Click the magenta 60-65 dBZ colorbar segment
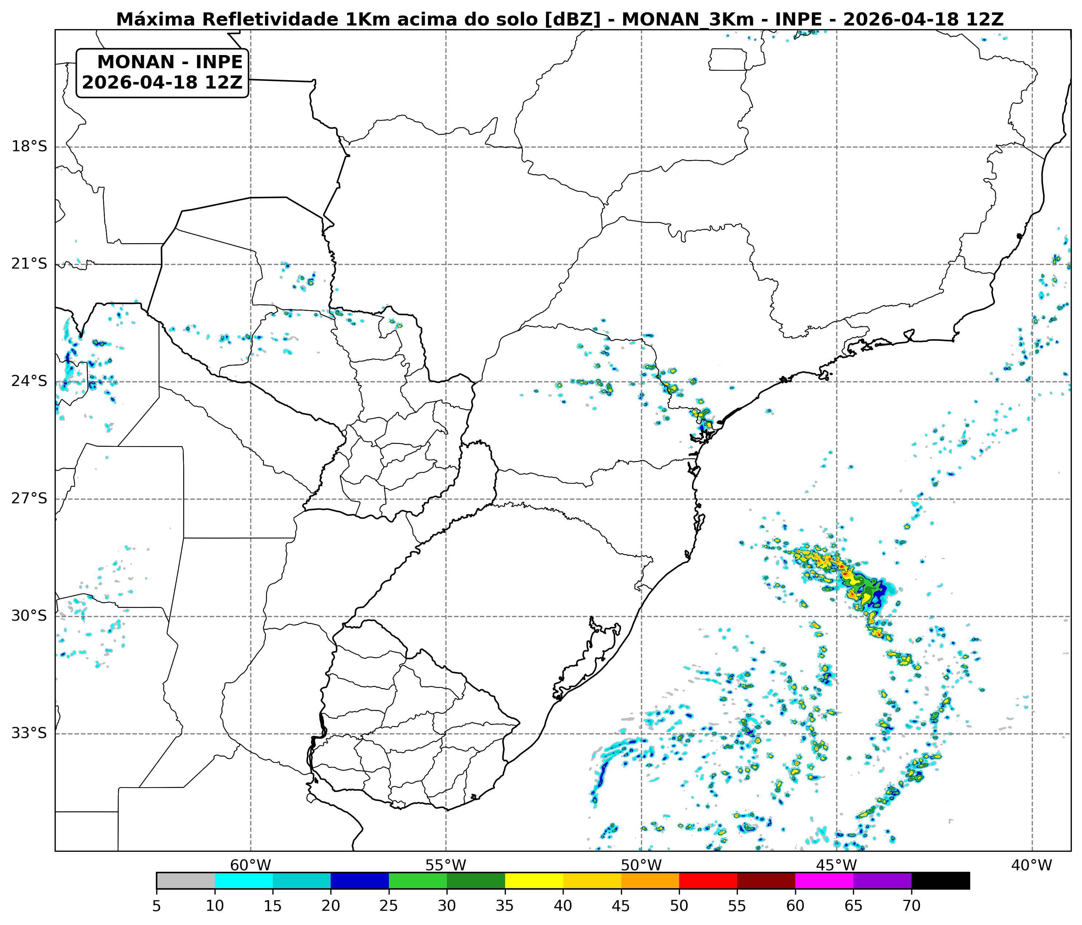This screenshot has width=1082, height=925. click(x=824, y=881)
